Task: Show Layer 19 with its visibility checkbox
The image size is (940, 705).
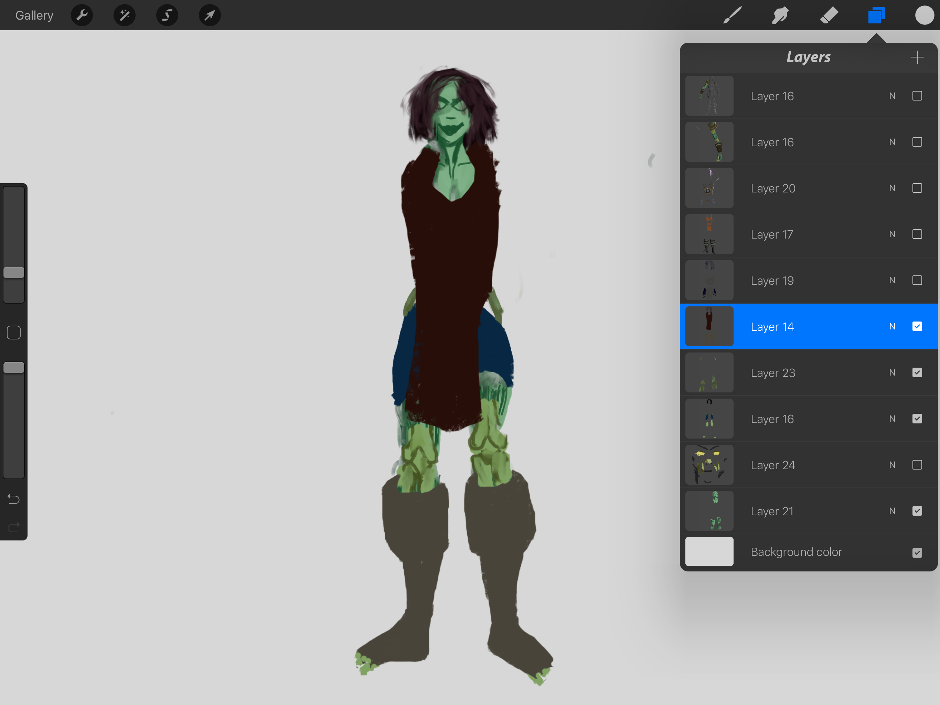Action: (917, 280)
